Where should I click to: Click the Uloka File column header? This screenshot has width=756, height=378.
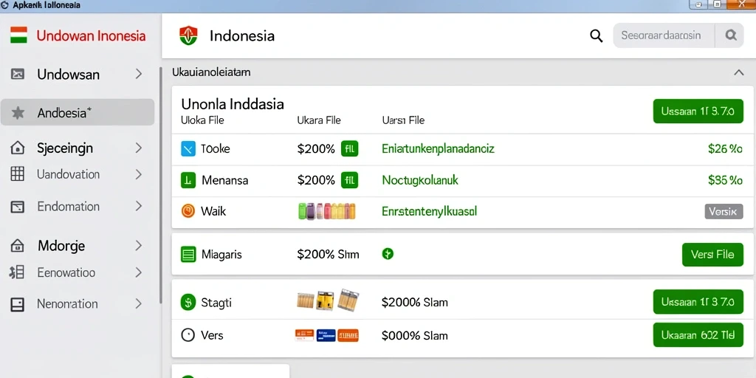(202, 120)
